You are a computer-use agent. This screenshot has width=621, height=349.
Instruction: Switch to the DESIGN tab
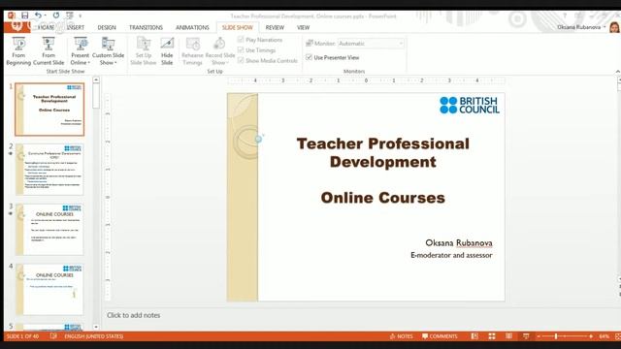click(107, 27)
